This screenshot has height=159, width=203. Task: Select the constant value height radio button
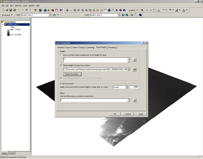[61, 55]
